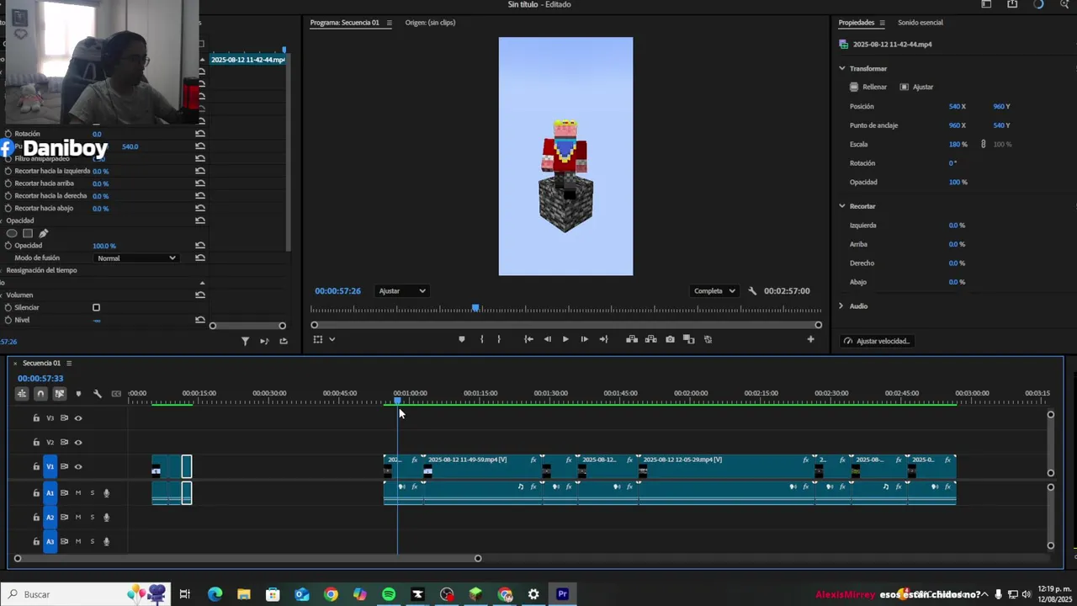1077x606 pixels.
Task: Open the comparison view button
Action: tap(688, 339)
